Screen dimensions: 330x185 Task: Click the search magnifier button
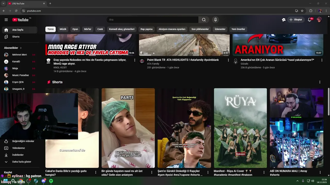[x=204, y=20]
